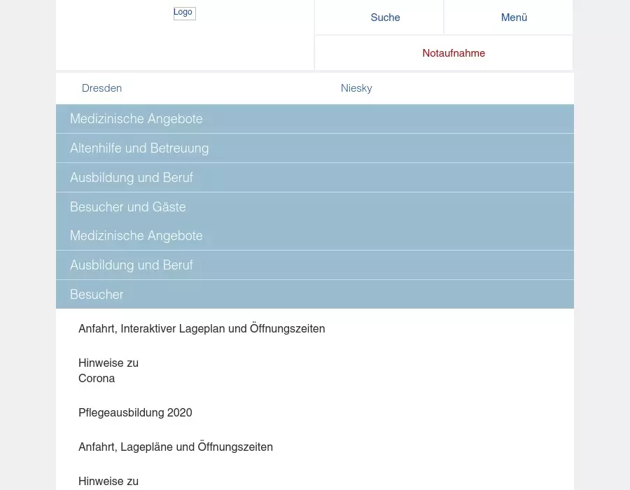Switch to the Niesky location tab

356,88
